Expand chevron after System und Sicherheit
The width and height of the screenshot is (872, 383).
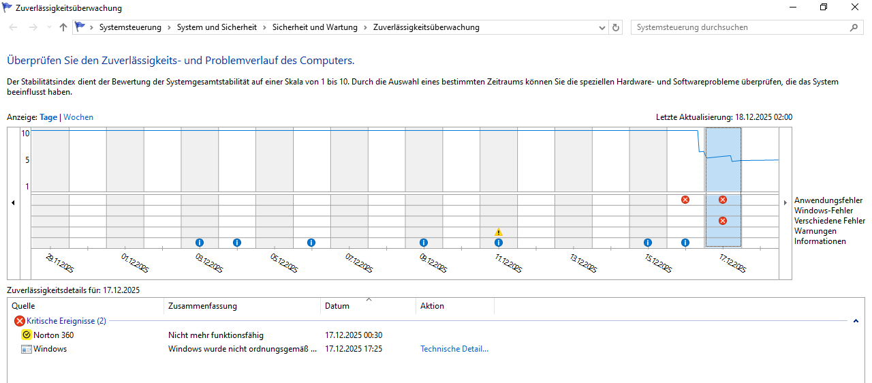(x=264, y=27)
